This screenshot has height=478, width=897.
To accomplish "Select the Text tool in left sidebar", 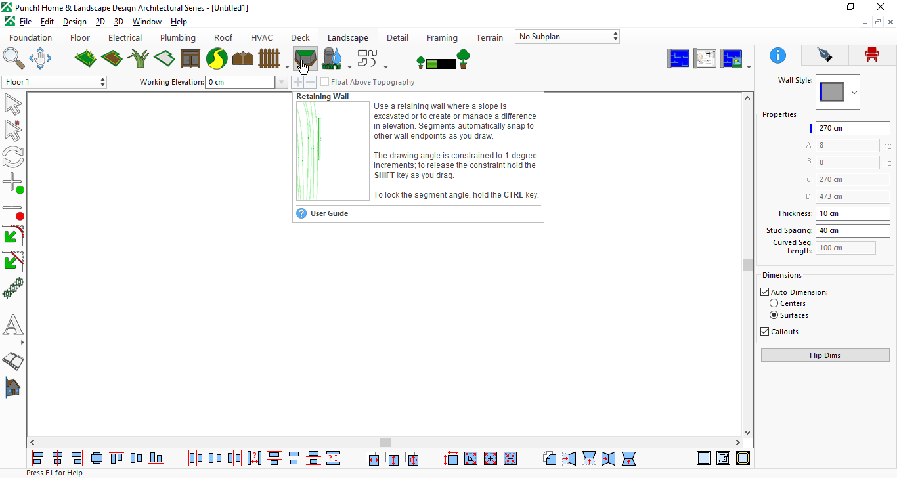I will pos(13,325).
